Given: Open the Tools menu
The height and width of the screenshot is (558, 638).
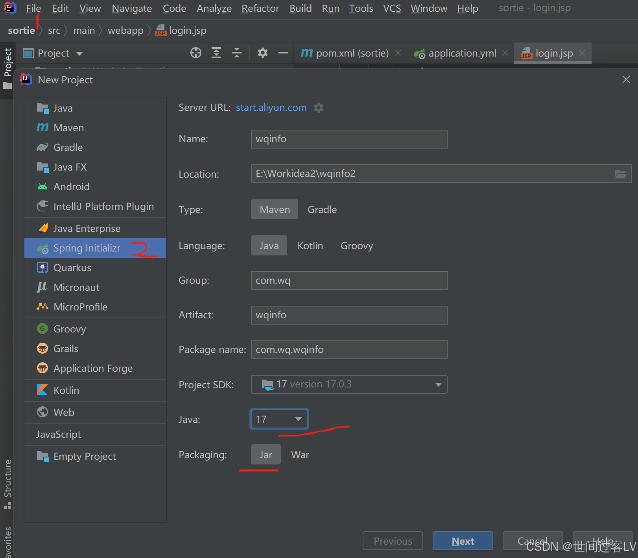Looking at the screenshot, I should tap(361, 8).
